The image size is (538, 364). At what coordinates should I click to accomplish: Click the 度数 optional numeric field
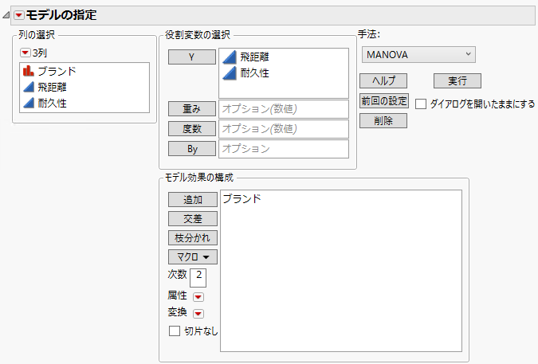pos(284,129)
